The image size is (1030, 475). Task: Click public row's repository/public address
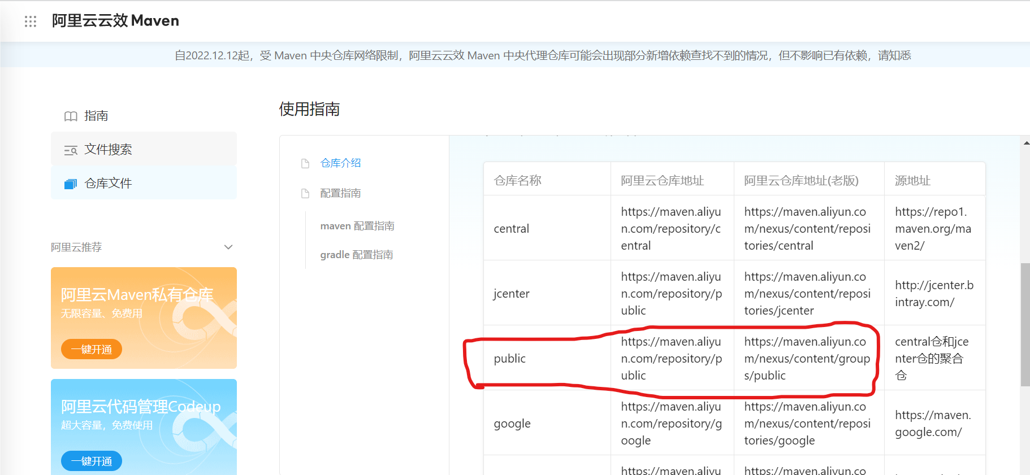(x=671, y=359)
